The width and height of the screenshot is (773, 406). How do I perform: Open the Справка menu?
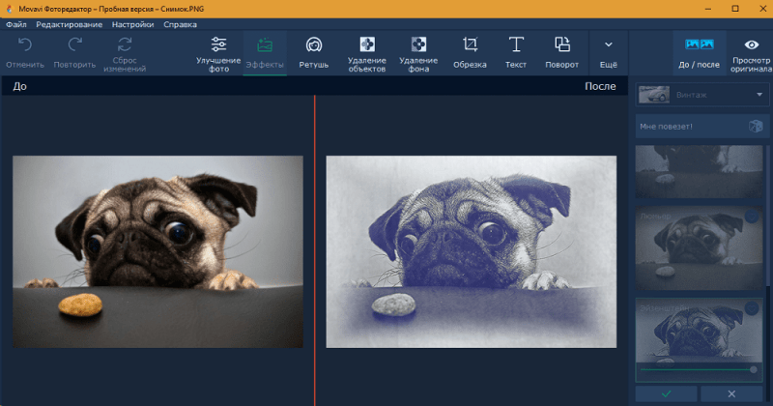click(180, 23)
